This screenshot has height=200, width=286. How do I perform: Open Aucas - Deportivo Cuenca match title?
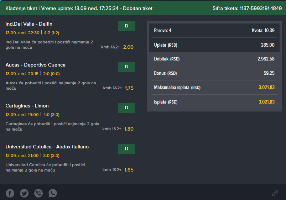tap(35, 65)
